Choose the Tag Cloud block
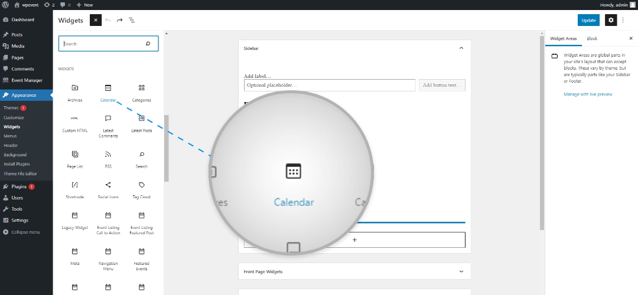The width and height of the screenshot is (638, 295). [x=141, y=189]
